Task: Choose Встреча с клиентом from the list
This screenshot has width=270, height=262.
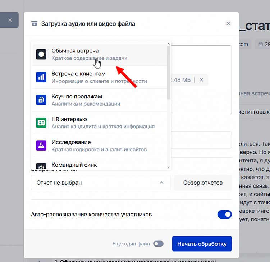Action: (x=100, y=77)
